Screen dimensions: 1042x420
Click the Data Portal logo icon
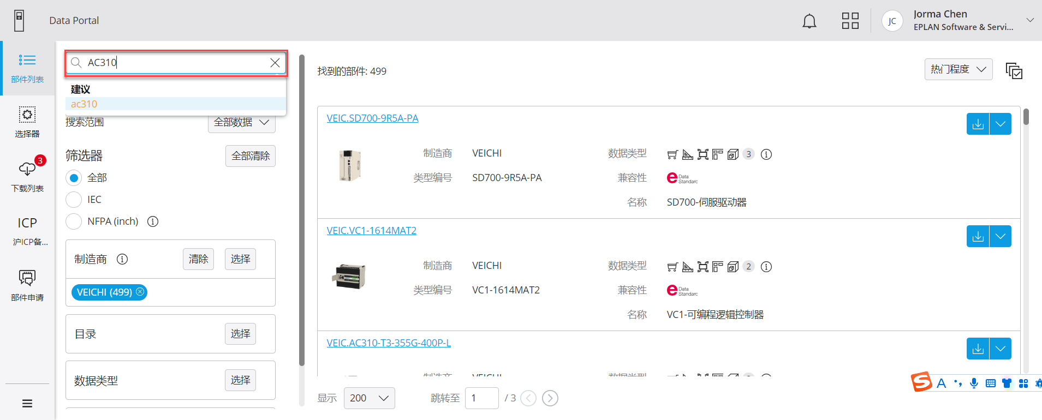pyautogui.click(x=19, y=21)
